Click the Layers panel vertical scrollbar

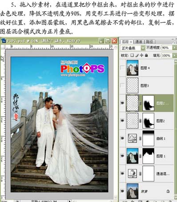[176, 130]
